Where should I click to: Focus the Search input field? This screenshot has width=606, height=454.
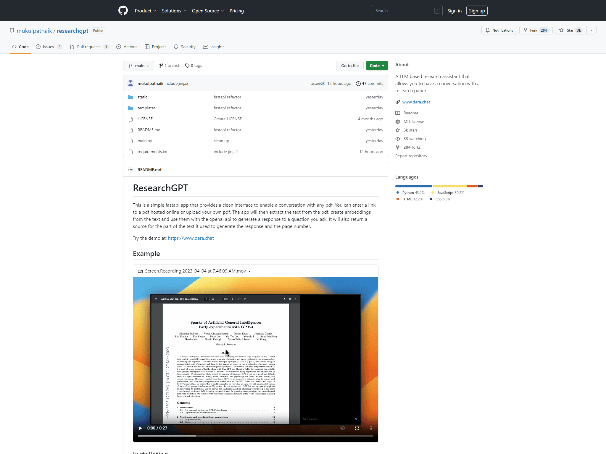tap(407, 11)
